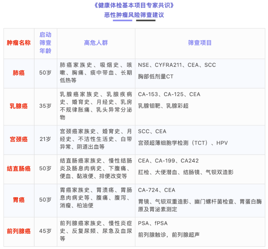Click the subtitle 恶性肿瘤风险筛查建议

click(x=134, y=15)
